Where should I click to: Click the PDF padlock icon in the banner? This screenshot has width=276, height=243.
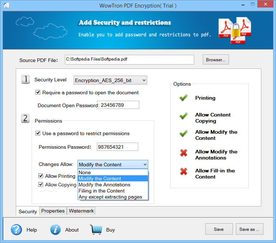click(x=235, y=30)
